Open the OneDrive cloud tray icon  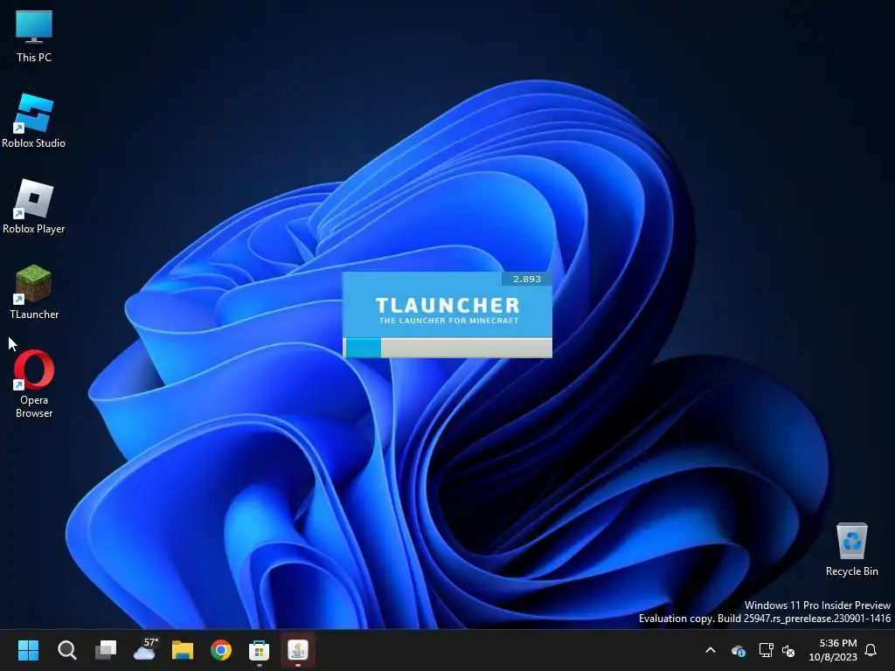coord(738,650)
